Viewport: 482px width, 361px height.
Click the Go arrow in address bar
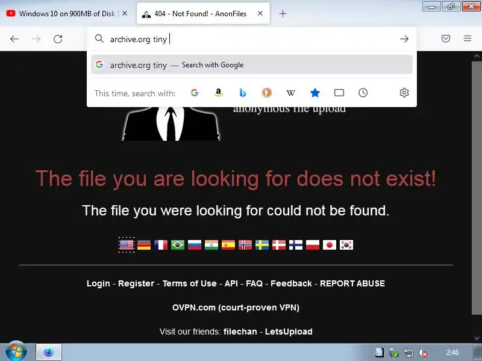pyautogui.click(x=404, y=39)
